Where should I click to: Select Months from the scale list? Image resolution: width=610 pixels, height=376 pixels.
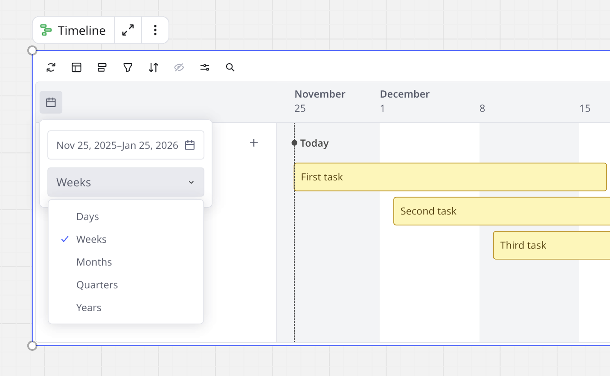click(x=94, y=262)
